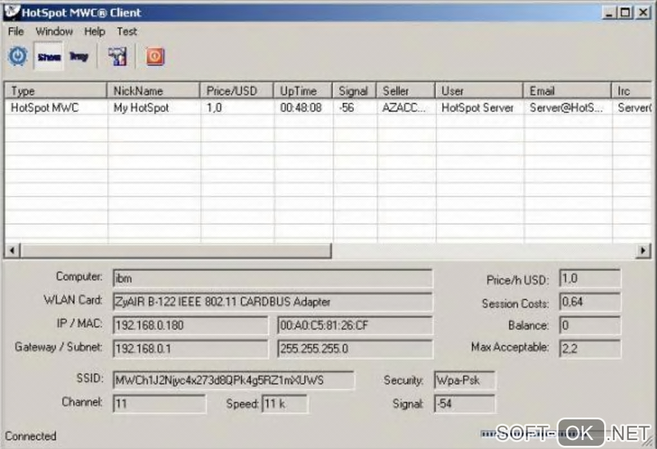
Task: Click the Connected status bar text
Action: point(30,436)
